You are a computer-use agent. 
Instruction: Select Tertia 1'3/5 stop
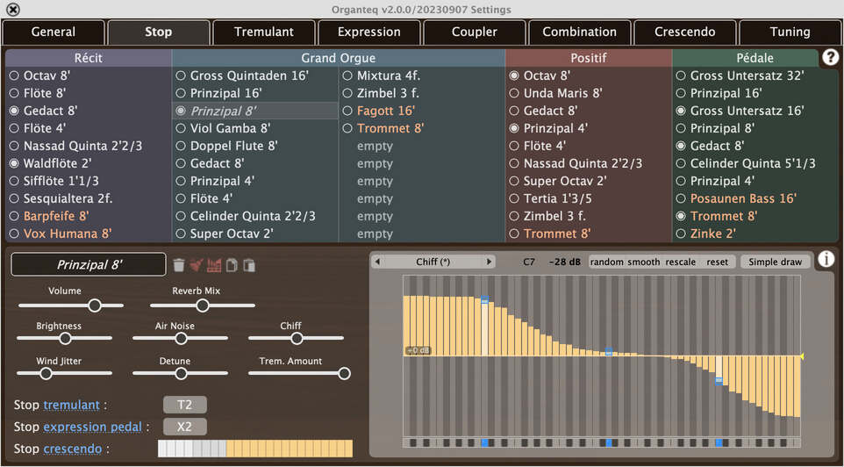point(589,198)
